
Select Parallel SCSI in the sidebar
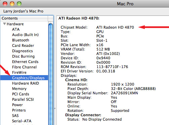coord(23,99)
